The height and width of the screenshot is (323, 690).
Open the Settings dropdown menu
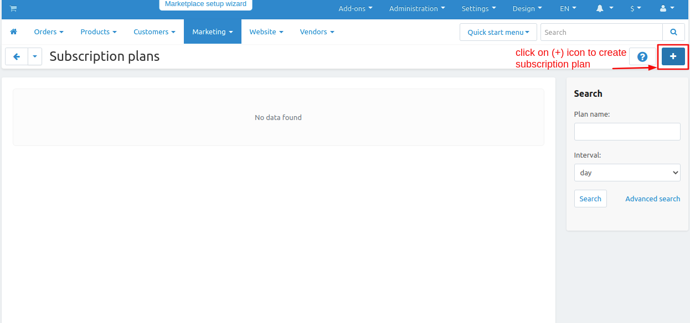click(478, 9)
